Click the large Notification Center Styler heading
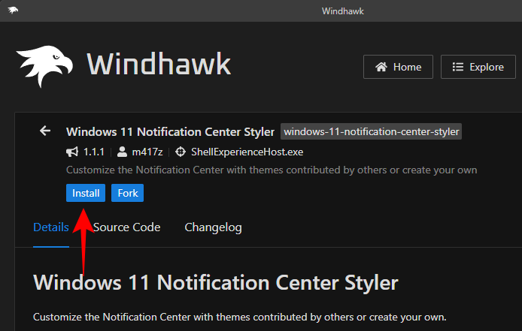This screenshot has height=331, width=522. [x=215, y=283]
